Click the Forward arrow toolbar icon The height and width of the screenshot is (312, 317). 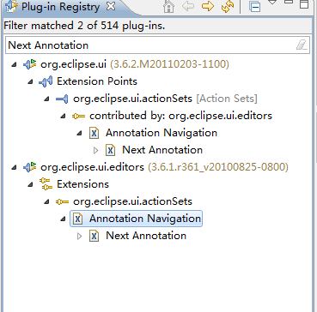[x=208, y=6]
